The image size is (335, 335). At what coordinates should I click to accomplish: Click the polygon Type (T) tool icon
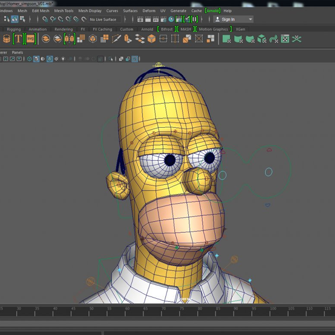18,39
